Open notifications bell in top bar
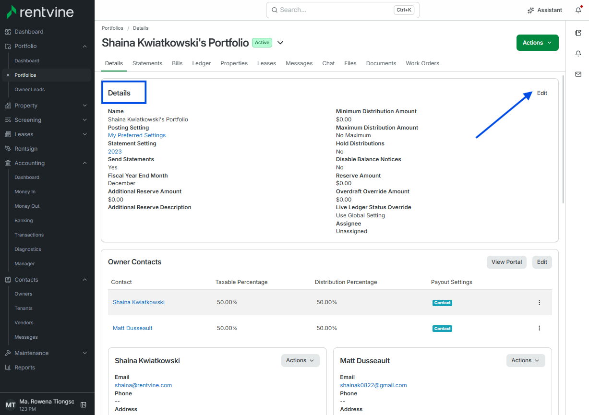Viewport: 589px width, 415px height. pyautogui.click(x=578, y=10)
